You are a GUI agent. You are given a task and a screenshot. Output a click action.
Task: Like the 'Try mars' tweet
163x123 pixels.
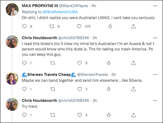tap(80, 115)
